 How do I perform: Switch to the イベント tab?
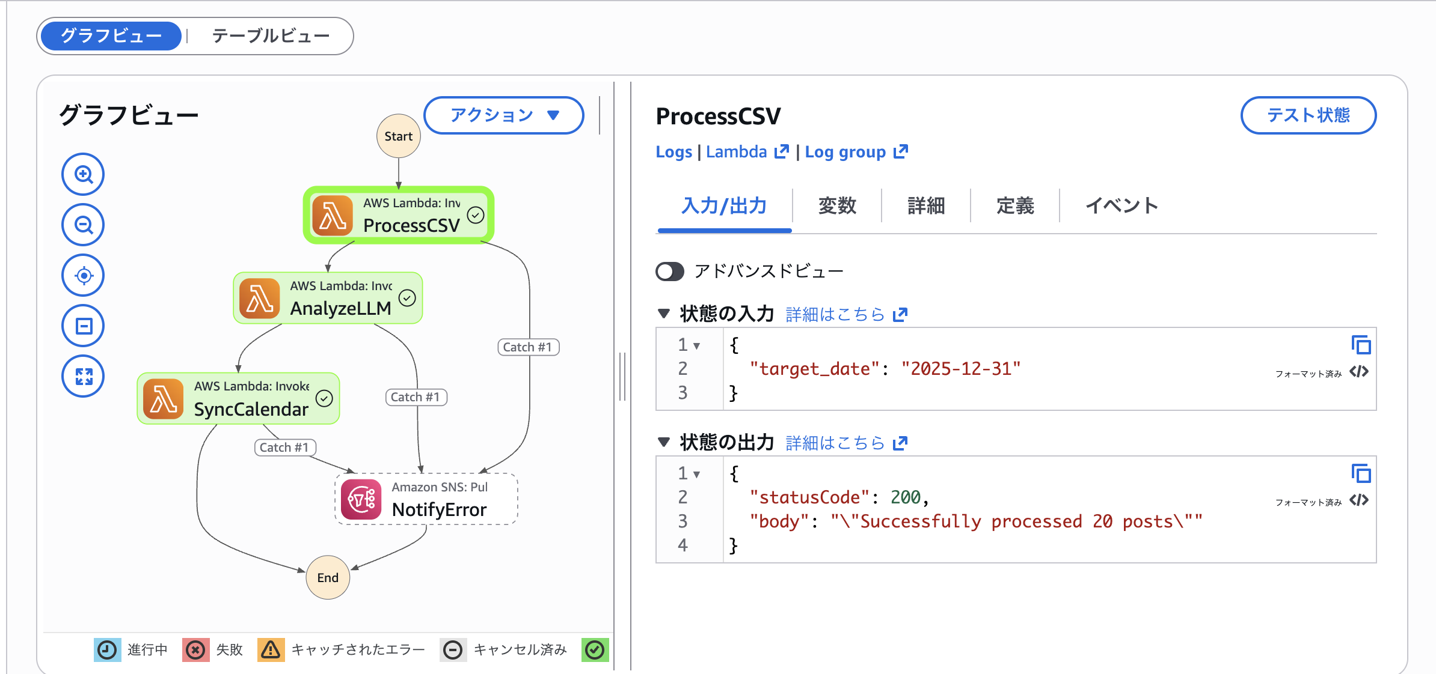point(1121,206)
